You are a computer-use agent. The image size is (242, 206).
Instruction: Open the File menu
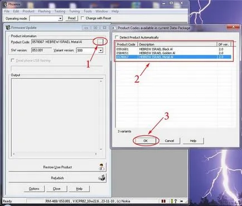7,11
